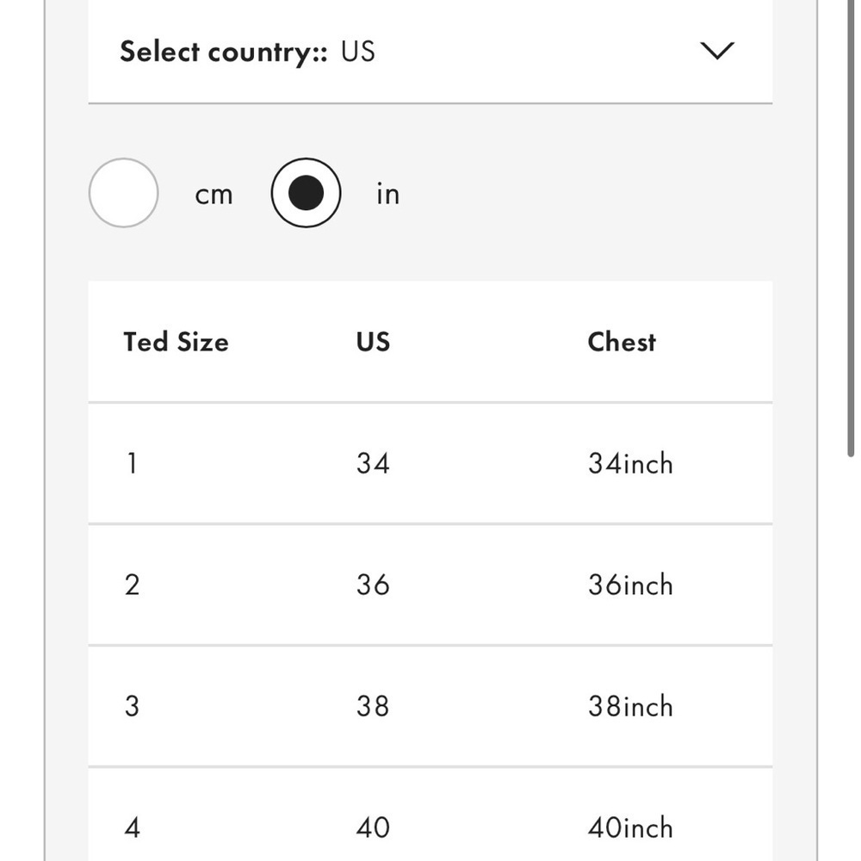Click the Ted Size column header
The height and width of the screenshot is (861, 861).
(x=176, y=342)
